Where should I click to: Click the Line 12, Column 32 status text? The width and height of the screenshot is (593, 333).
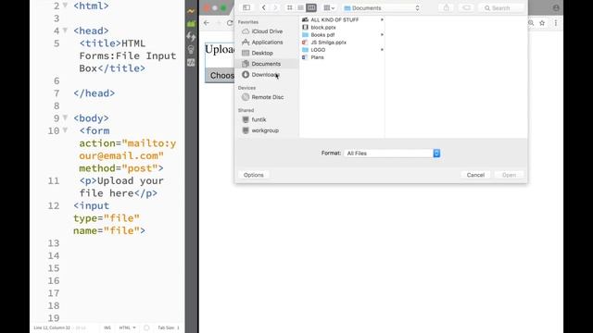point(52,327)
